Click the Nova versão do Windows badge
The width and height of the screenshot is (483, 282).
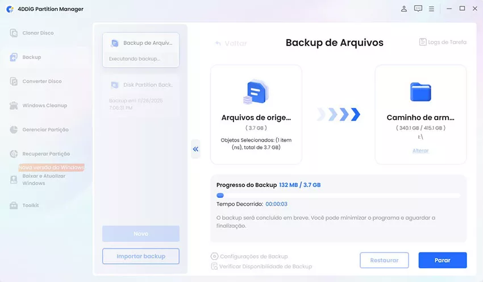[52, 167]
